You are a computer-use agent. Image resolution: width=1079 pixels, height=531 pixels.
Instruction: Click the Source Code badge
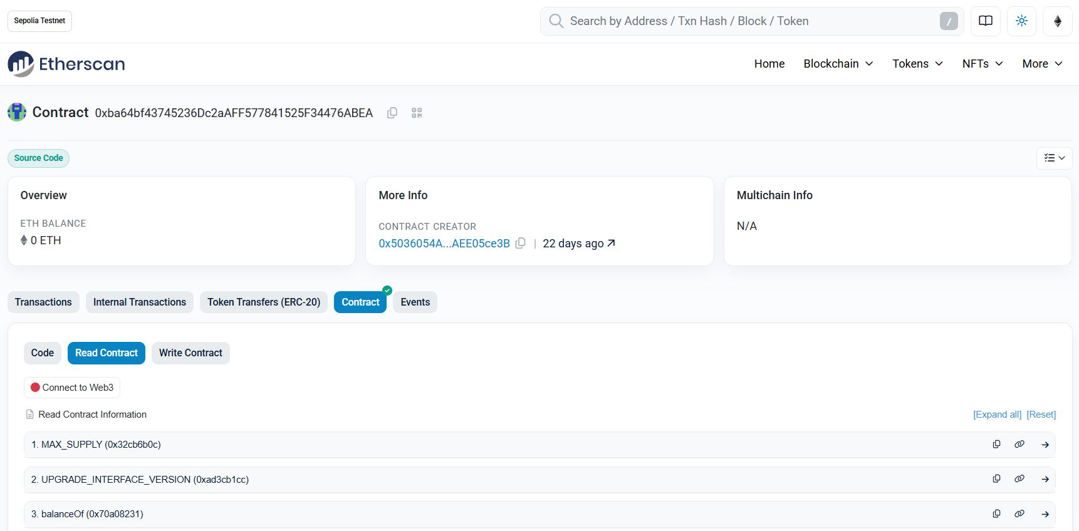(x=38, y=158)
